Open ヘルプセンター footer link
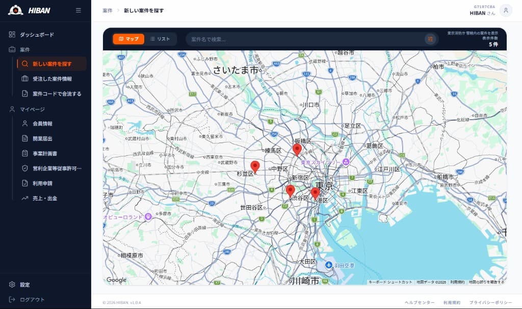522x309 pixels. (420, 302)
